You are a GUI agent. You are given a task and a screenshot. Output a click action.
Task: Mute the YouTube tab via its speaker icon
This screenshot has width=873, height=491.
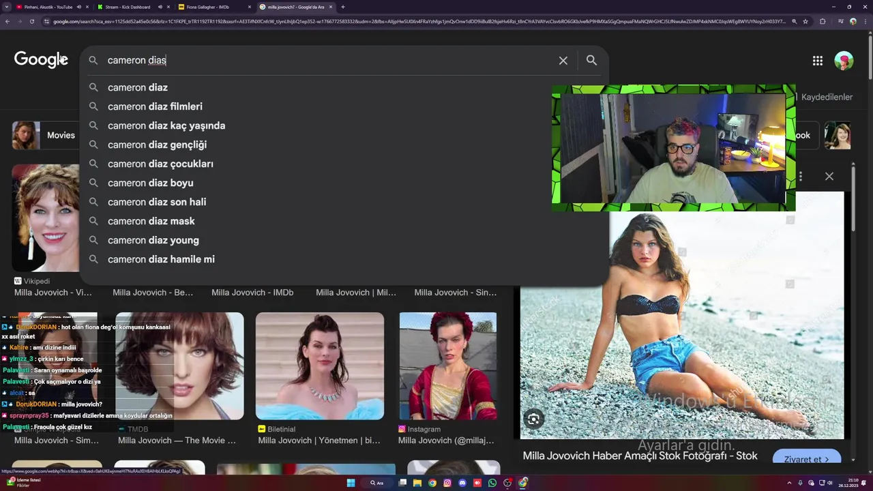[79, 7]
